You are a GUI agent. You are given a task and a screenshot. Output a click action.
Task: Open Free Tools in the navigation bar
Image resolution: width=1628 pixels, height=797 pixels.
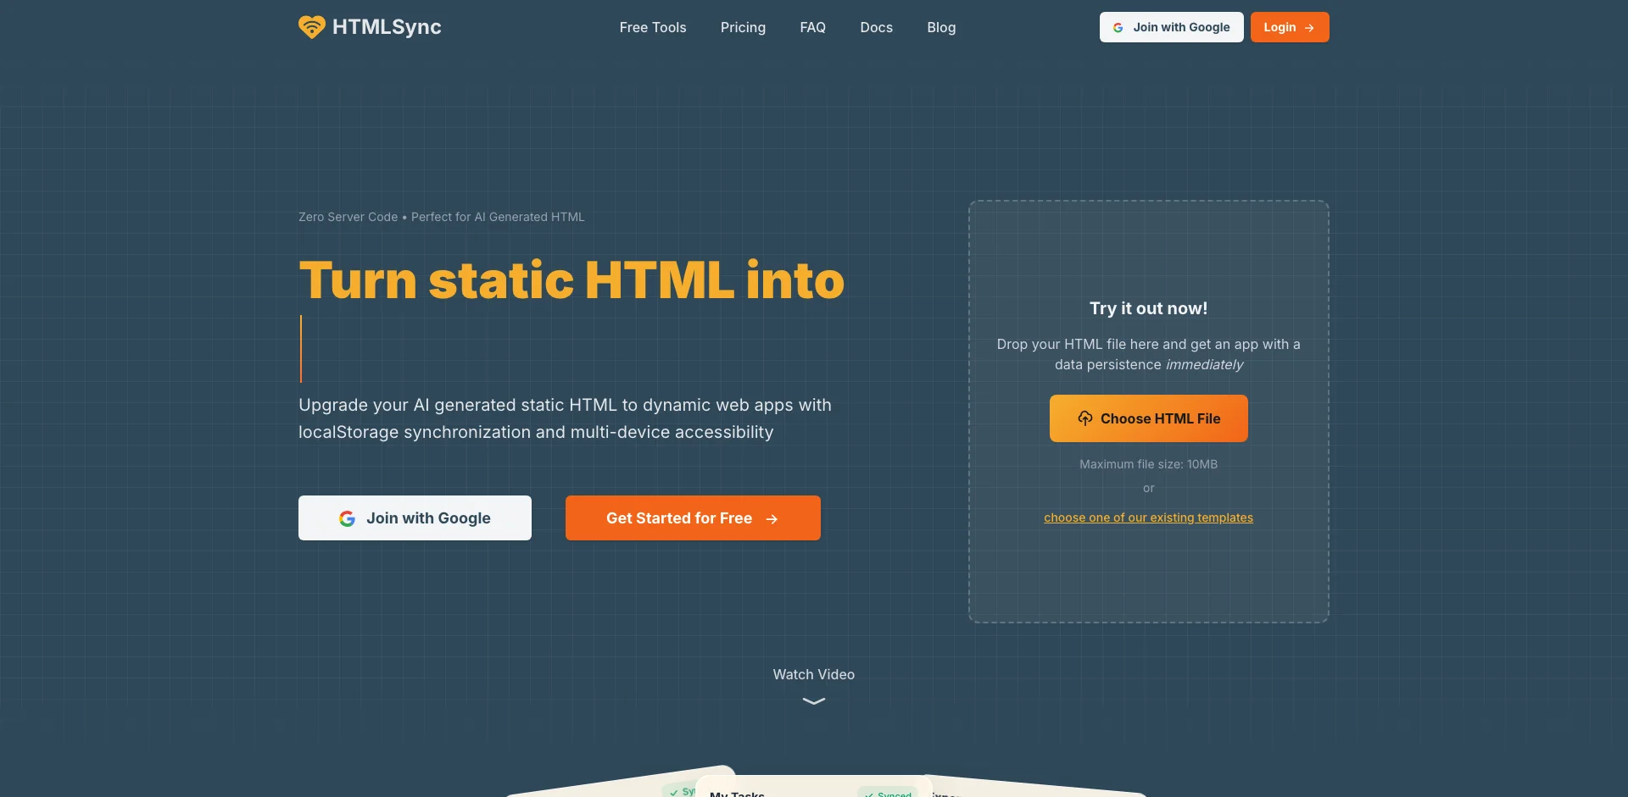(x=652, y=27)
